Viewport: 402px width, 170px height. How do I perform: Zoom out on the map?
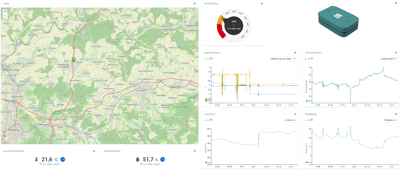pos(5,16)
